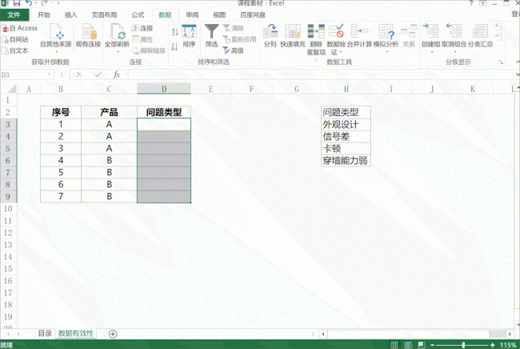520x349 pixels.
Task: Switch to 开始 Home tab
Action: click(x=44, y=15)
